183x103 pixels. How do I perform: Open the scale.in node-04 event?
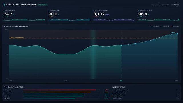click(146, 98)
